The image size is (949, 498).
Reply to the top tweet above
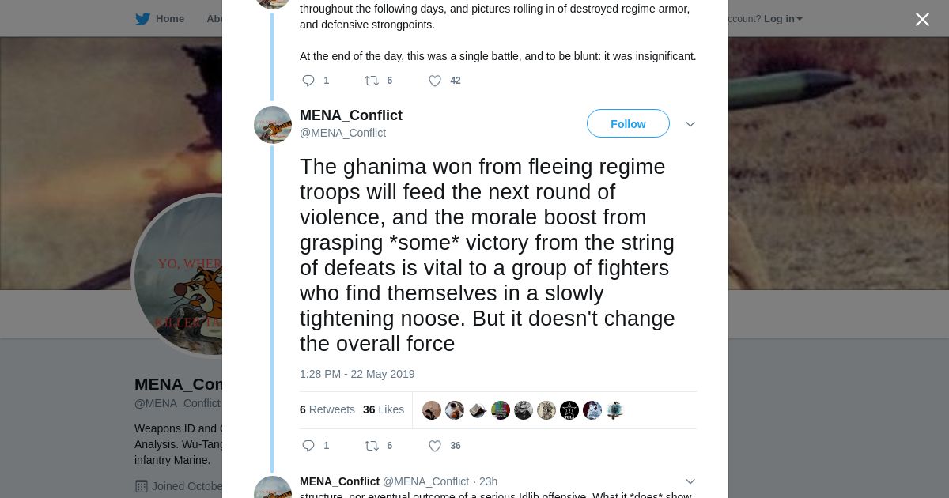click(308, 81)
